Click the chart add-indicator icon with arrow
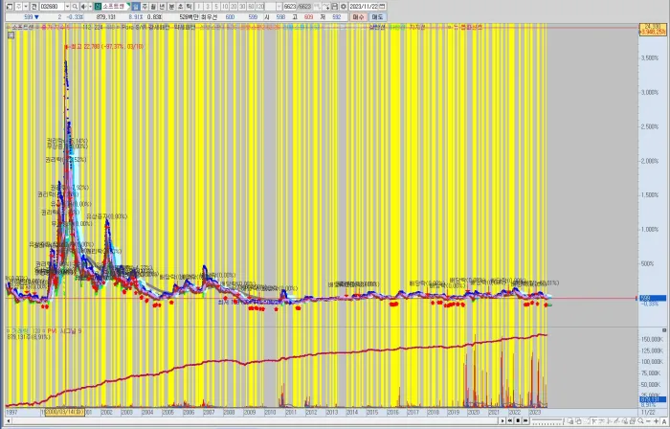 (326, 7)
